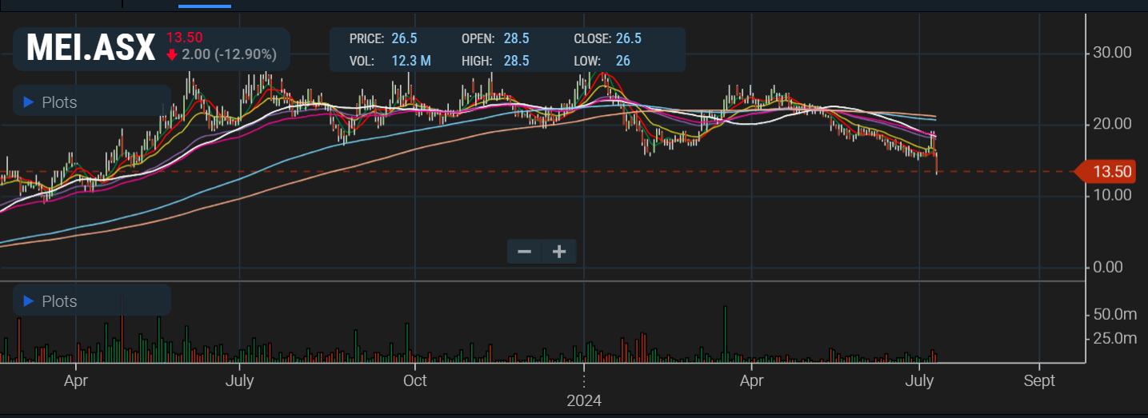Click the Sept label on time axis

[1039, 380]
